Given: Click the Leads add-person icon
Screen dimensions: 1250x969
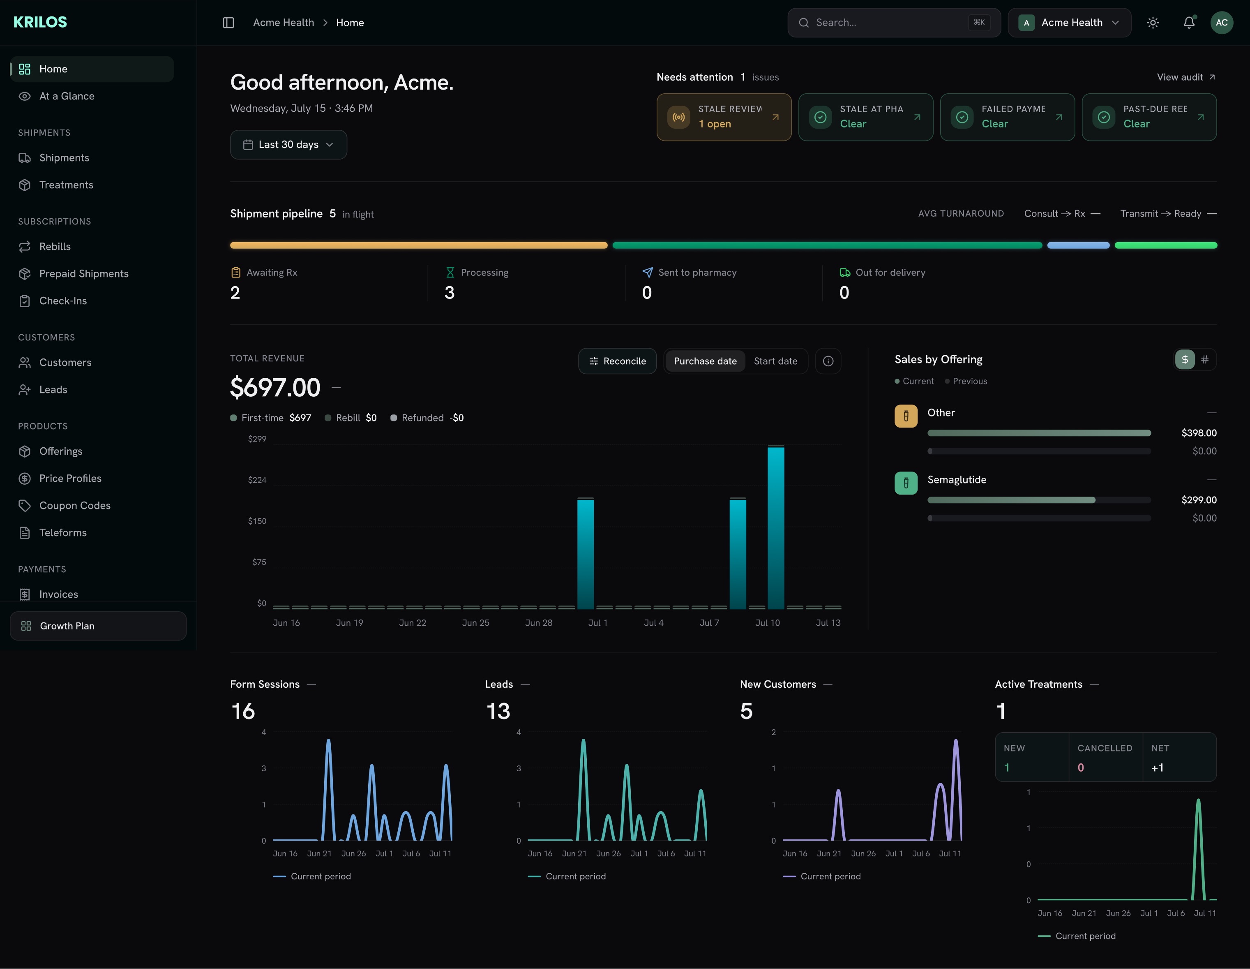Looking at the screenshot, I should click(25, 389).
